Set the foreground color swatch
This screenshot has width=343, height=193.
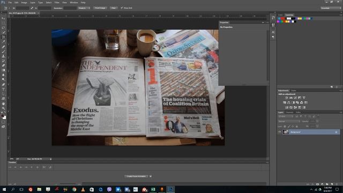[x=2, y=116]
